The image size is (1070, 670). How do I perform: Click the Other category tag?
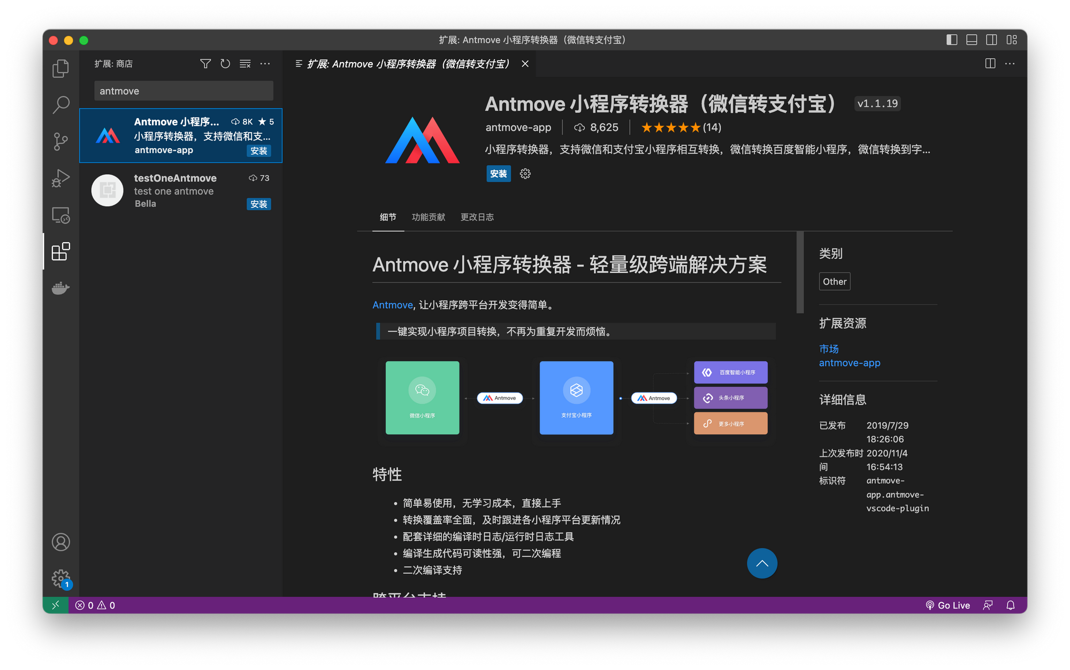[835, 281]
